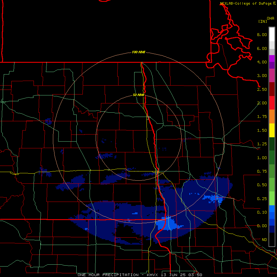Click the '3.00' legend value
Screen dimensions: 277x277
262,76
